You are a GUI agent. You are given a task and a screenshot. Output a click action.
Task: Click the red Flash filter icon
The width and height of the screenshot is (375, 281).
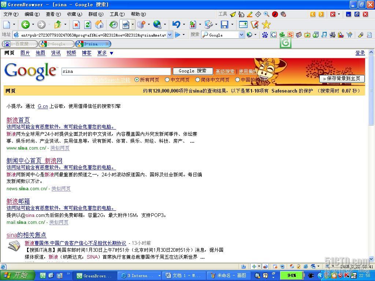tap(275, 14)
